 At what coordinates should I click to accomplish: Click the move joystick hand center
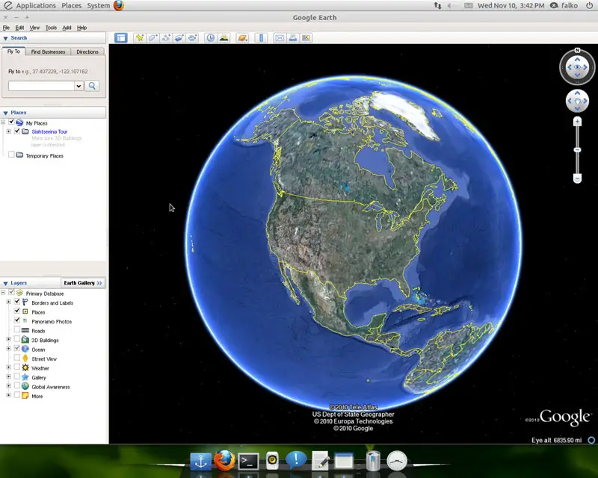[577, 101]
